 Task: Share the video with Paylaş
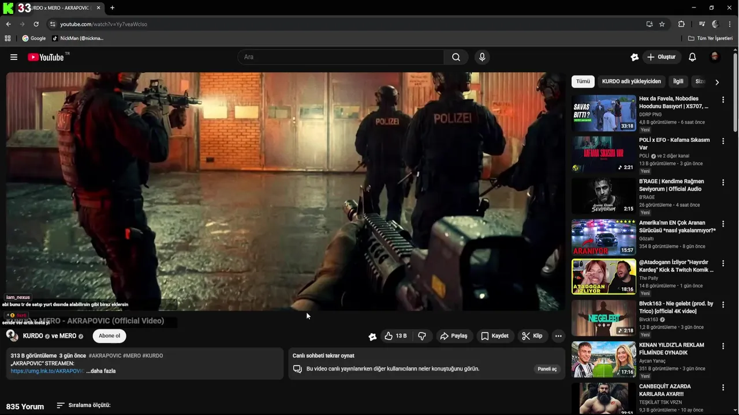click(x=453, y=336)
